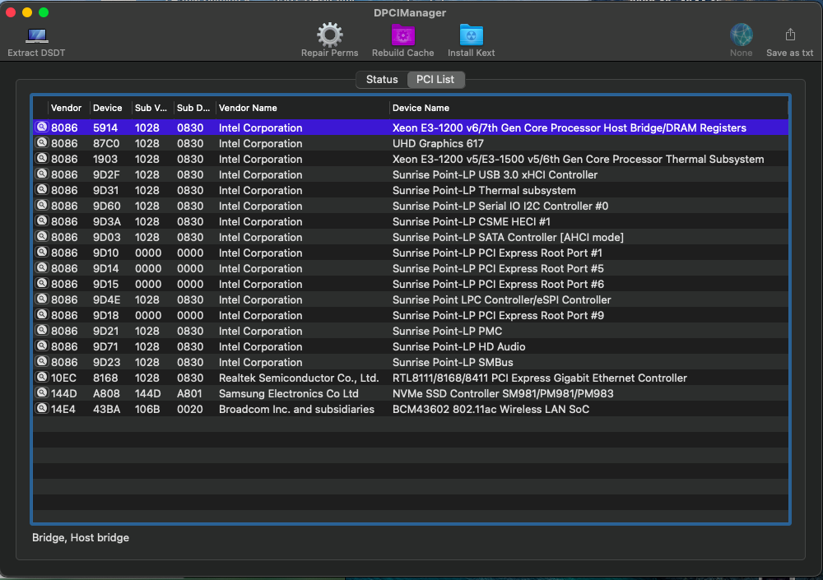Click the lookup icon for device 9D31
The width and height of the screenshot is (823, 580).
pyautogui.click(x=41, y=190)
